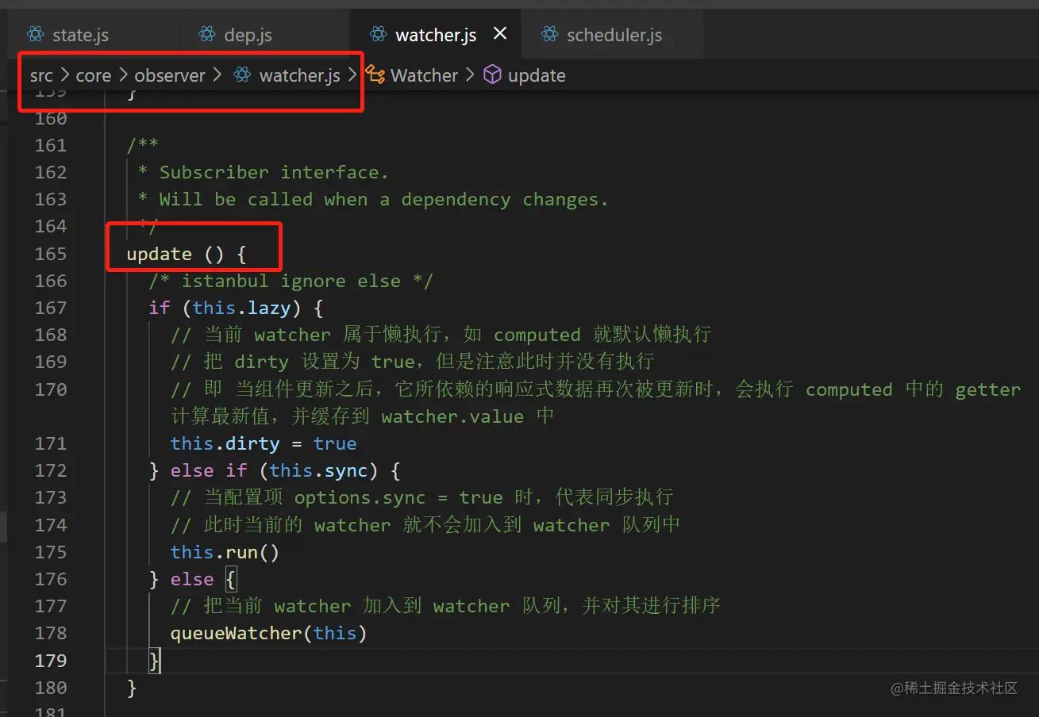
Task: Click line number 176 in the gutter
Action: [x=51, y=579]
